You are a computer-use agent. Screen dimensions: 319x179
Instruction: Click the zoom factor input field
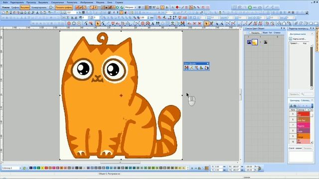point(71,12)
